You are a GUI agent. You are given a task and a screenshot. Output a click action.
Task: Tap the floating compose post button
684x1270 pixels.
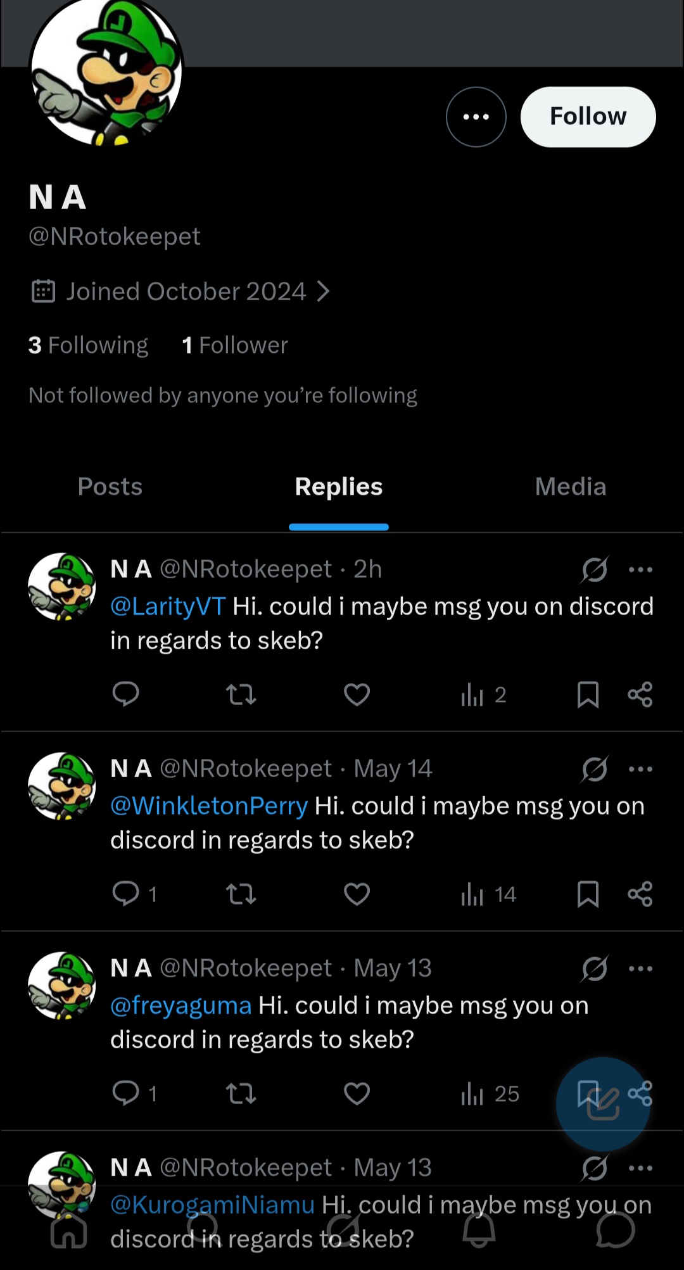[x=603, y=1104]
